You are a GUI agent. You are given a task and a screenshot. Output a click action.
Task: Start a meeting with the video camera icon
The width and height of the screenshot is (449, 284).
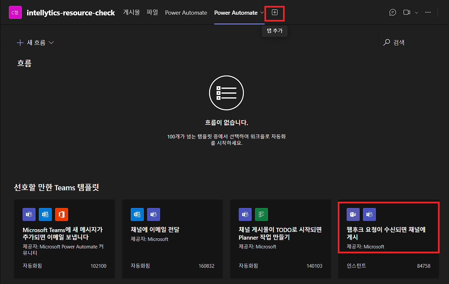pyautogui.click(x=407, y=13)
